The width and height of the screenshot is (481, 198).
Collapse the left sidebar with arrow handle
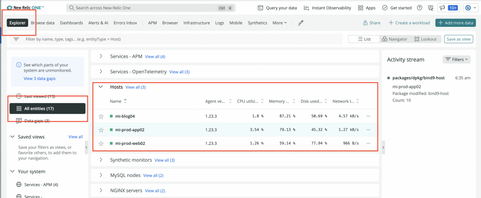[x=86, y=148]
